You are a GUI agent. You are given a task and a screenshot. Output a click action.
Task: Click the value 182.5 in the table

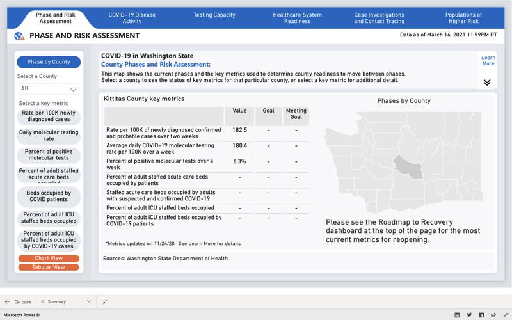pyautogui.click(x=239, y=130)
